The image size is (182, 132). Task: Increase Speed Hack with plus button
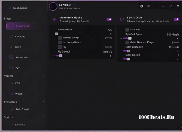coord(110,34)
